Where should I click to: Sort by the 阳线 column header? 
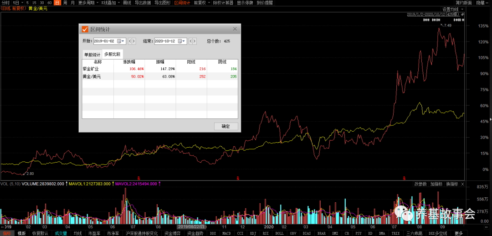[191, 62]
